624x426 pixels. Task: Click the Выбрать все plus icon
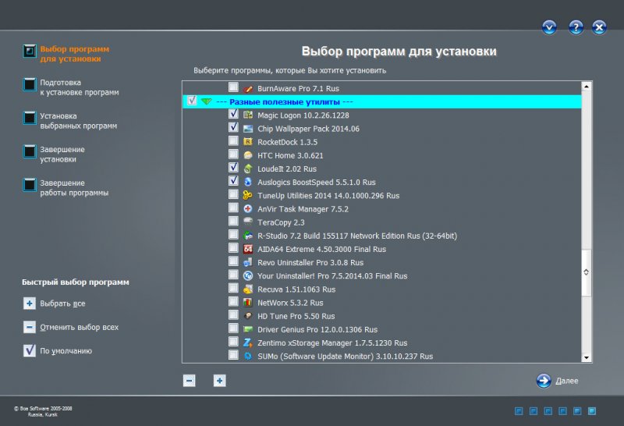pyautogui.click(x=30, y=304)
